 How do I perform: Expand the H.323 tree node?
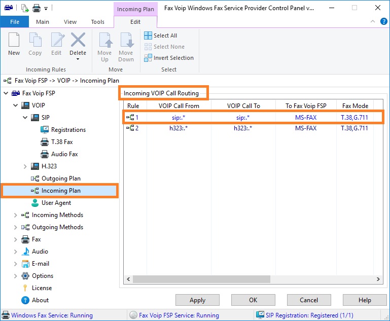(x=25, y=166)
